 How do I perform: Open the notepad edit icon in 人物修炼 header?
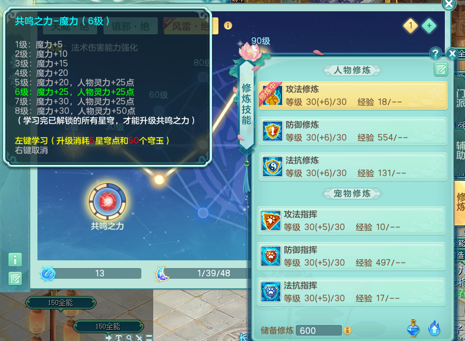(441, 70)
